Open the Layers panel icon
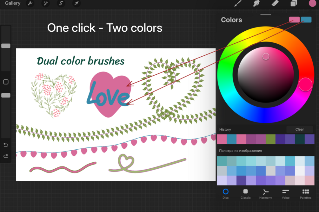 (294, 3)
